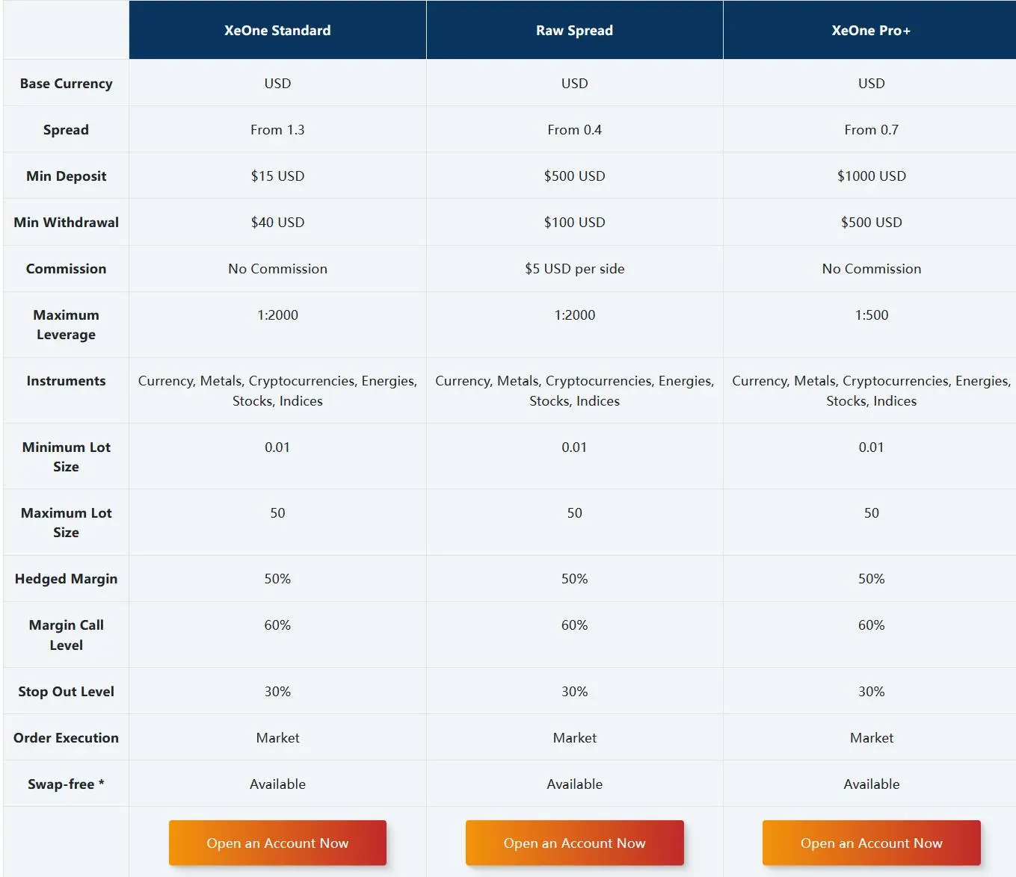Click the 'From 0.7' spread value

tap(871, 130)
